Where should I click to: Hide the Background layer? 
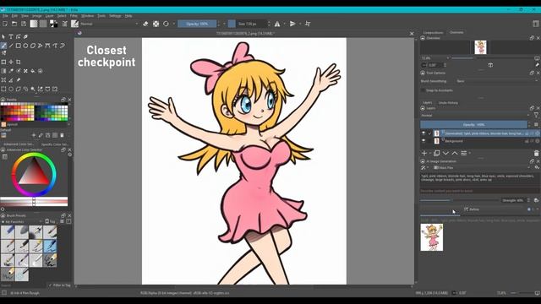[x=424, y=141]
